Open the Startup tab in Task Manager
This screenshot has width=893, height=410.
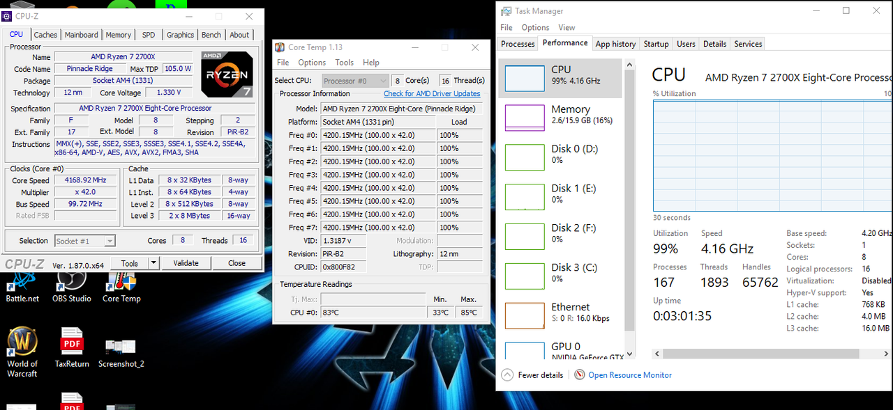[656, 44]
